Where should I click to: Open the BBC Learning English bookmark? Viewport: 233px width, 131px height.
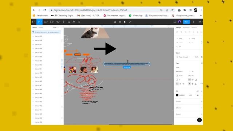click(63, 15)
